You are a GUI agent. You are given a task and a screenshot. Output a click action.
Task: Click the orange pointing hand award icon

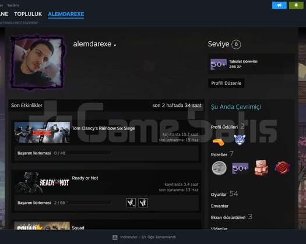(219, 141)
